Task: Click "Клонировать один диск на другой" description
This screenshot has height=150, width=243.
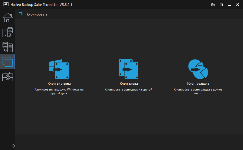Action: [128, 89]
